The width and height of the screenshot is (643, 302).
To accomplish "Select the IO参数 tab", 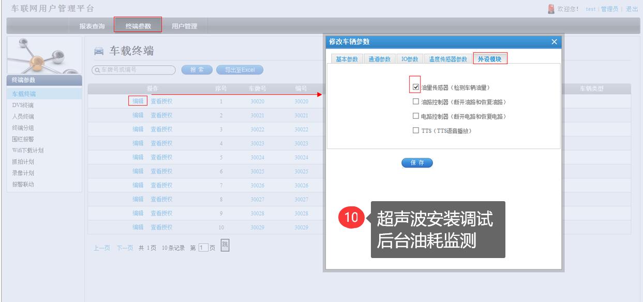I will [410, 59].
